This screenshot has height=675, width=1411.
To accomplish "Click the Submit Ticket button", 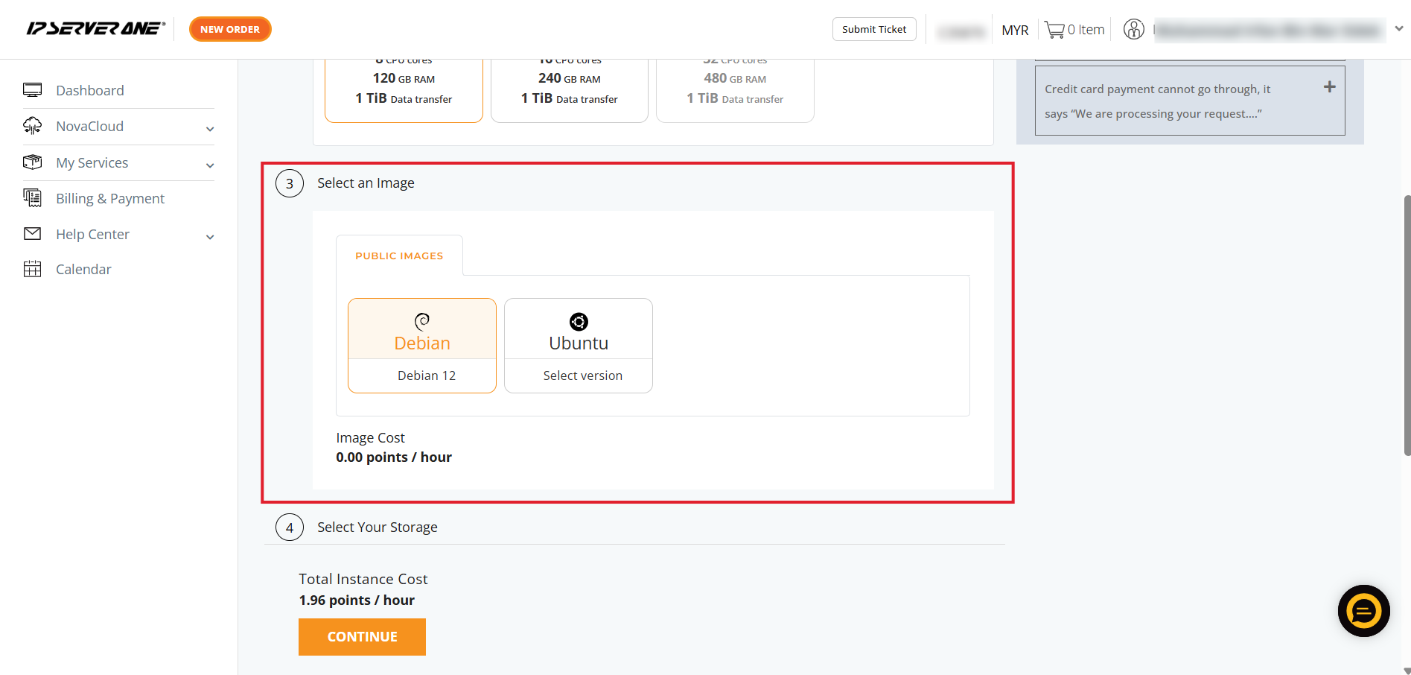I will [x=874, y=29].
